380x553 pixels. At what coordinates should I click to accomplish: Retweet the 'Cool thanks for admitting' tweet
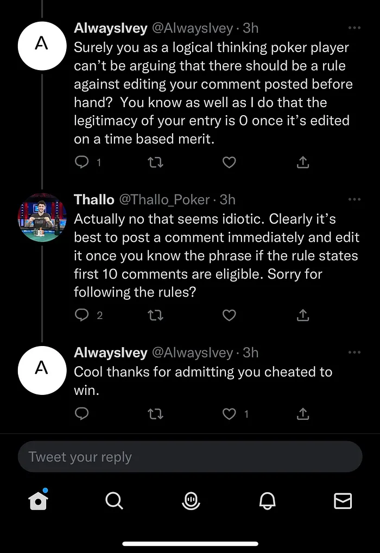[x=156, y=414]
